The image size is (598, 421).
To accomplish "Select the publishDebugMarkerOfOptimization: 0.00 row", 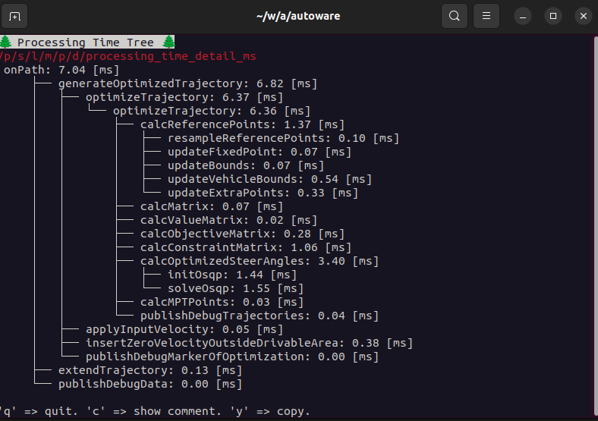I will pyautogui.click(x=232, y=357).
